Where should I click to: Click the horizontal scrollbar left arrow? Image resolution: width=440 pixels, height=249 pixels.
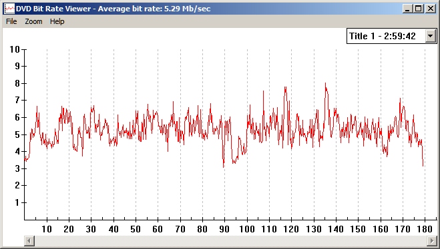coord(29,240)
